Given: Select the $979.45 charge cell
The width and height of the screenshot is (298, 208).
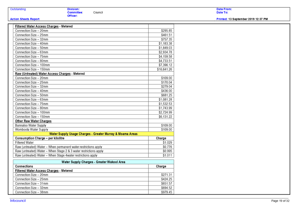Looking at the screenshot, I should tap(161, 192).
